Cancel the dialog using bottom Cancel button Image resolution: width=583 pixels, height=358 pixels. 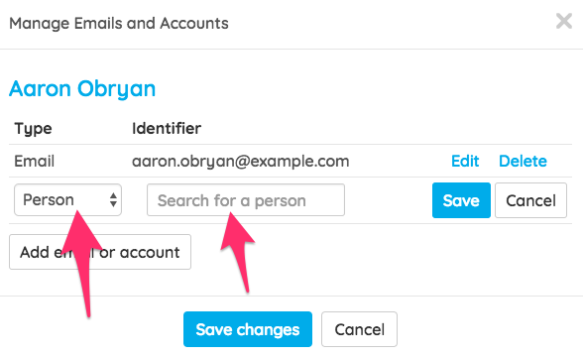click(359, 329)
